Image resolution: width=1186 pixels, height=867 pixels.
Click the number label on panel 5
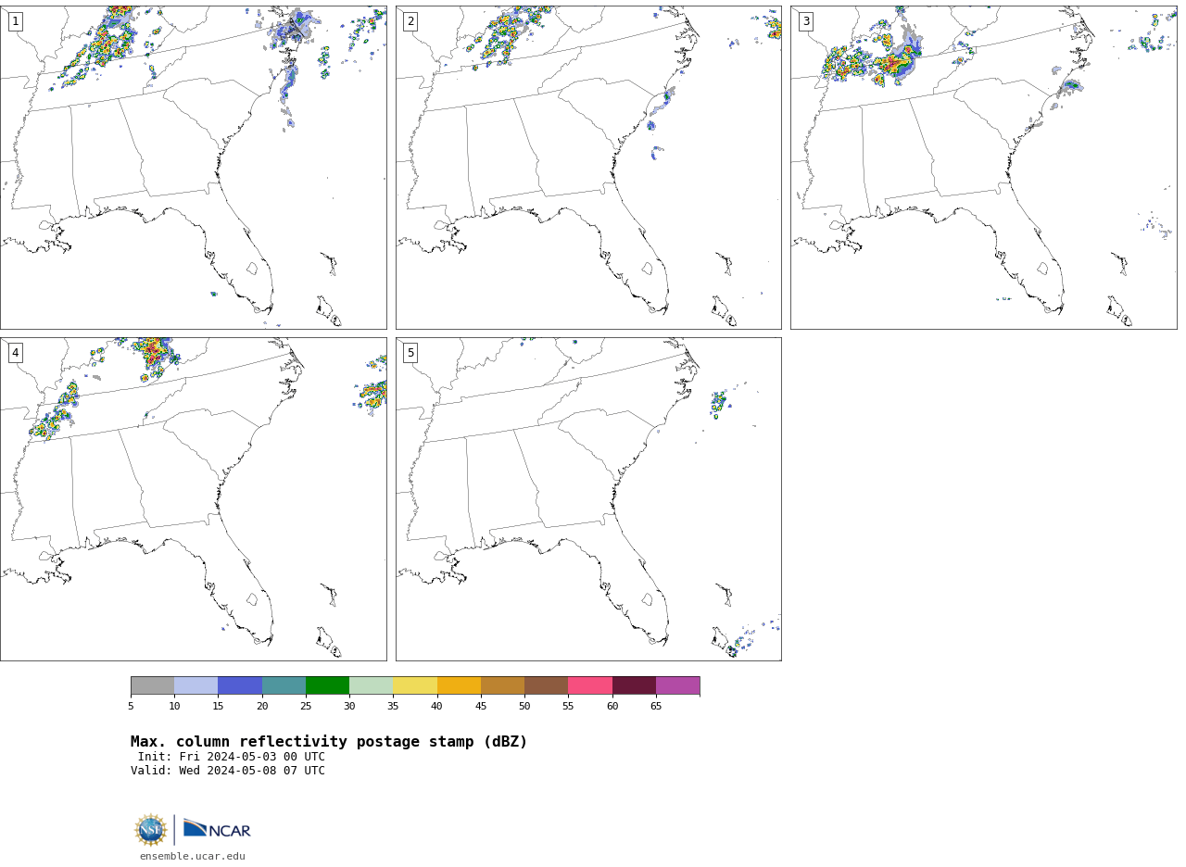coord(410,353)
